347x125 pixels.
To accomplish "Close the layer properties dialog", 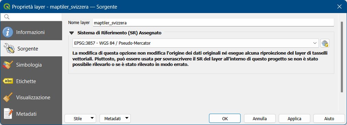I will coord(339,7).
